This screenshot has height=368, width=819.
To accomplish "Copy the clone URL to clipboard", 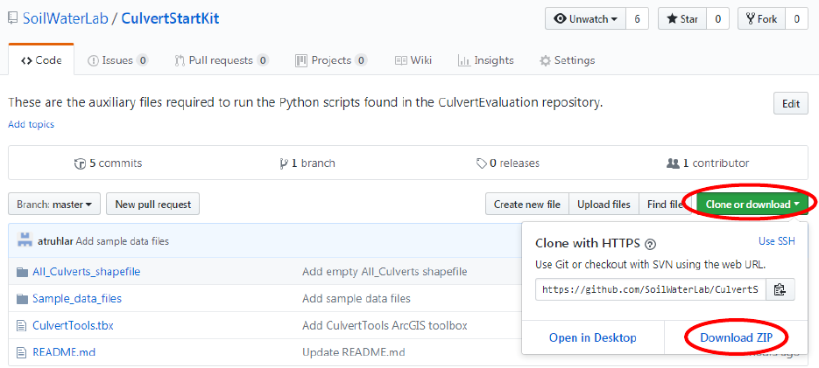I will pyautogui.click(x=780, y=289).
